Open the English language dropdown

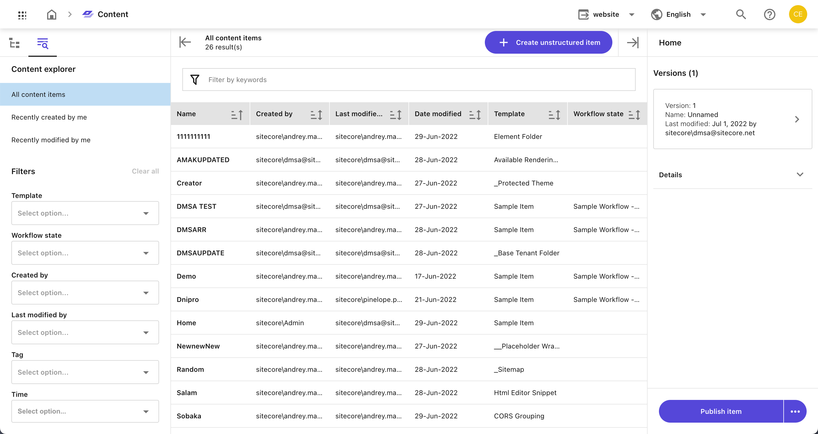[679, 14]
